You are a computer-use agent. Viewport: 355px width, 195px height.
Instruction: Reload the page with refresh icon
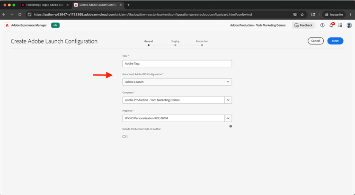20,15
